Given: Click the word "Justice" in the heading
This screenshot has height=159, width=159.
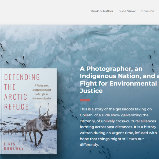Looking at the screenshot, I should click(91, 91).
